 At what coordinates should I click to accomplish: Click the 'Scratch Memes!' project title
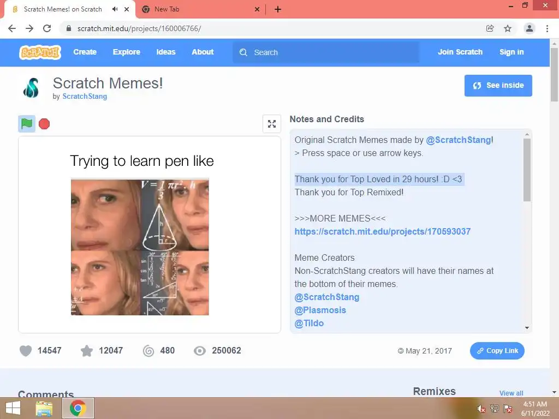(x=108, y=83)
